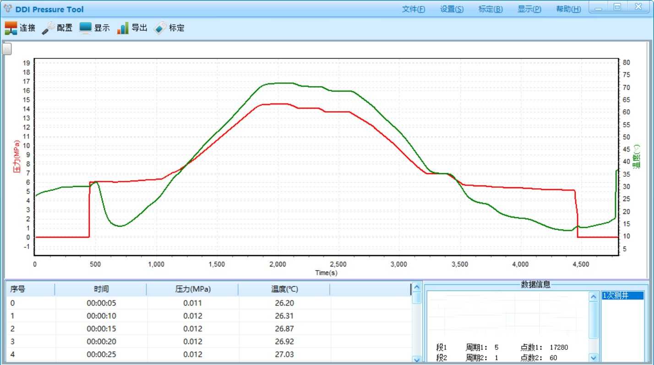Click the green 温度 axis label
The height and width of the screenshot is (365, 654).
(637, 157)
